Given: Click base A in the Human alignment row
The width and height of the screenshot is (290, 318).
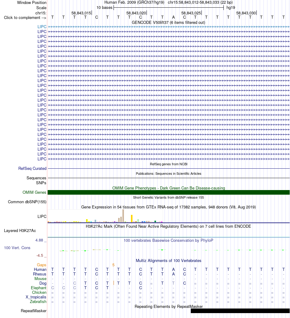Looking at the screenshot, I should [x=173, y=269].
